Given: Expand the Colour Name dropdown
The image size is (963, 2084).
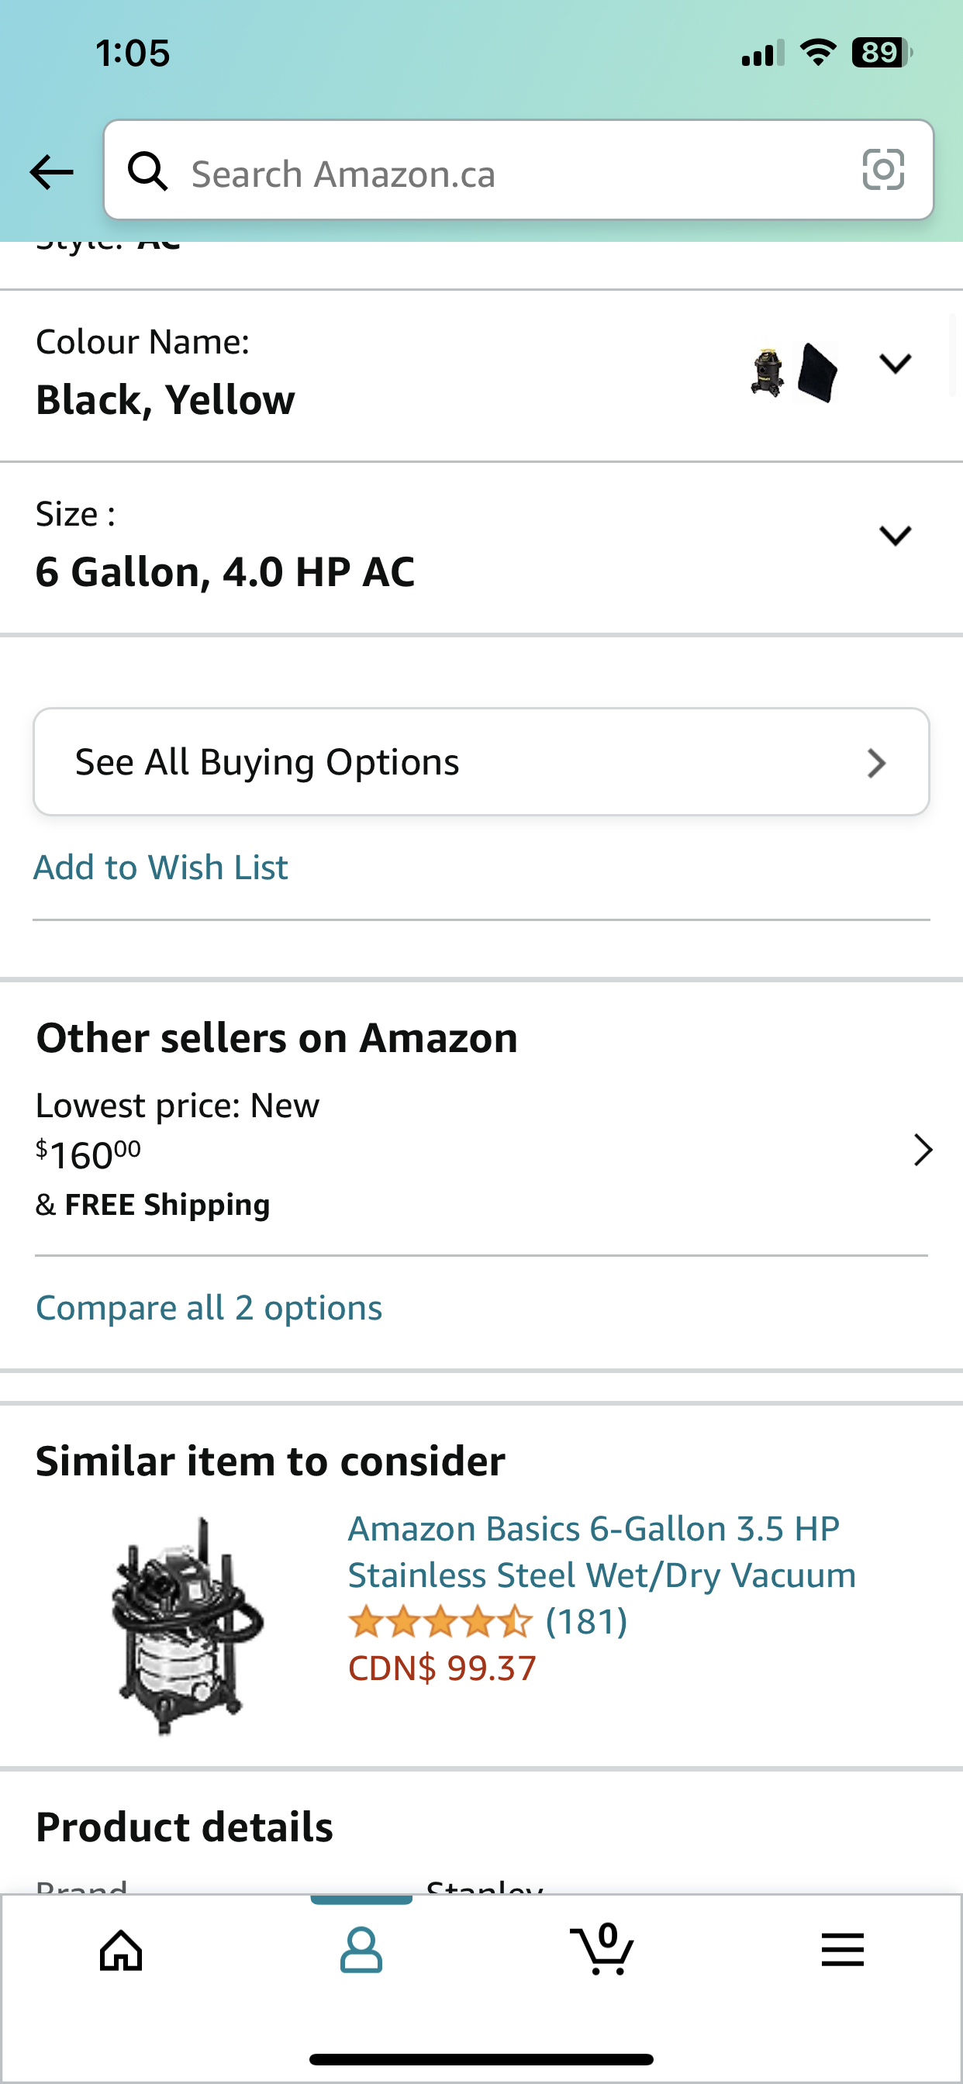Looking at the screenshot, I should click(895, 364).
